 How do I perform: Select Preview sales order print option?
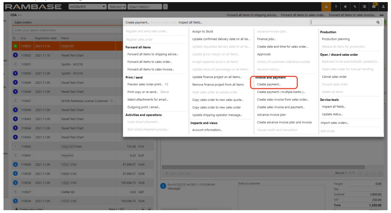147,84
